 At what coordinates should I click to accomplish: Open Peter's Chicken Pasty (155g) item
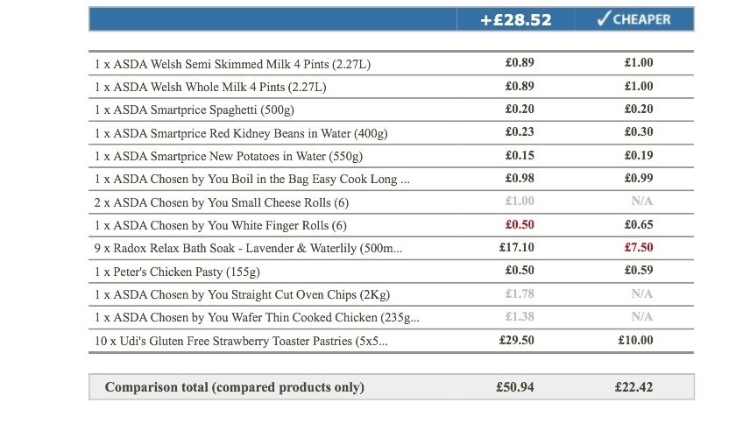[177, 272]
